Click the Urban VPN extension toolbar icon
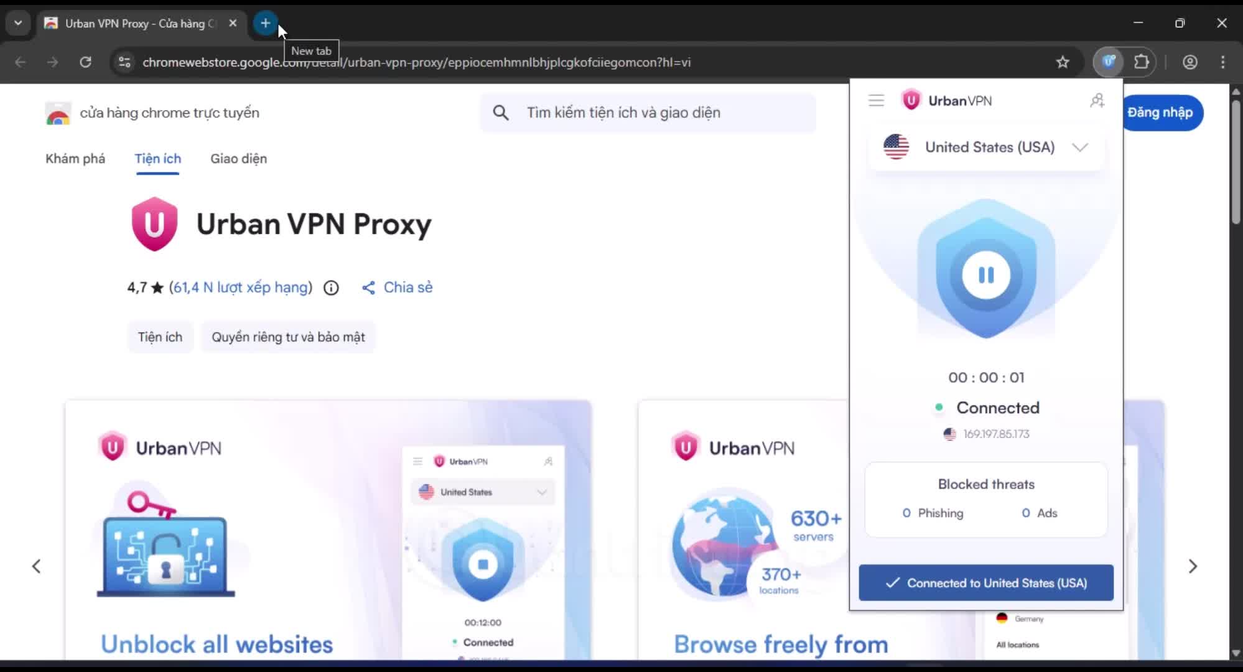 click(x=1109, y=62)
